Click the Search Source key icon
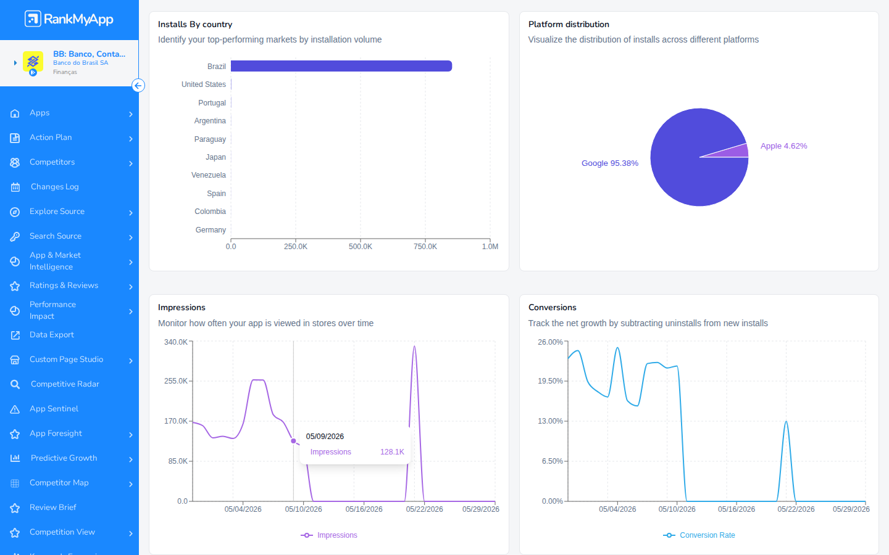 [x=15, y=237]
